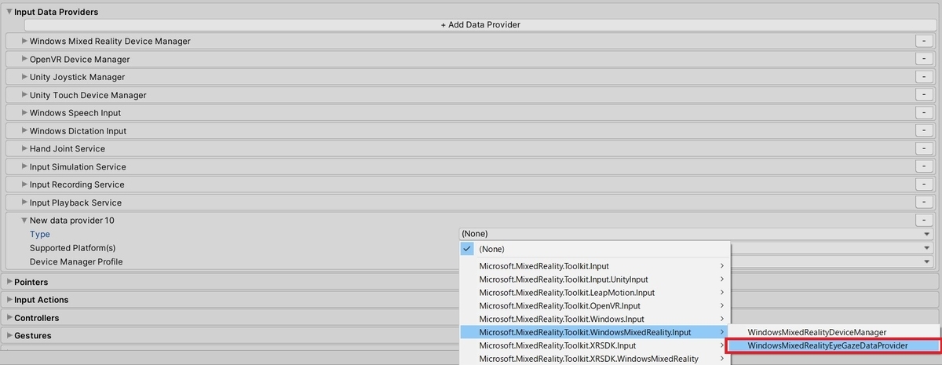Open Microsoft.MixedReality.Toolkit.Input submenu
This screenshot has height=365, width=942.
(595, 266)
